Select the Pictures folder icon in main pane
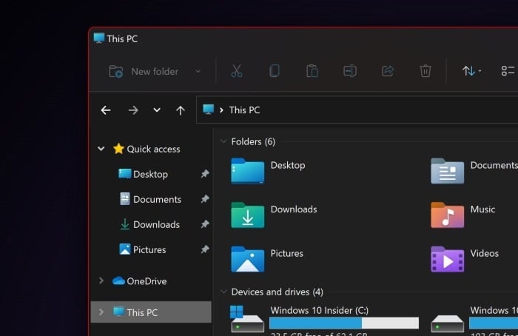Viewport: 518px width, 336px height. pyautogui.click(x=247, y=259)
